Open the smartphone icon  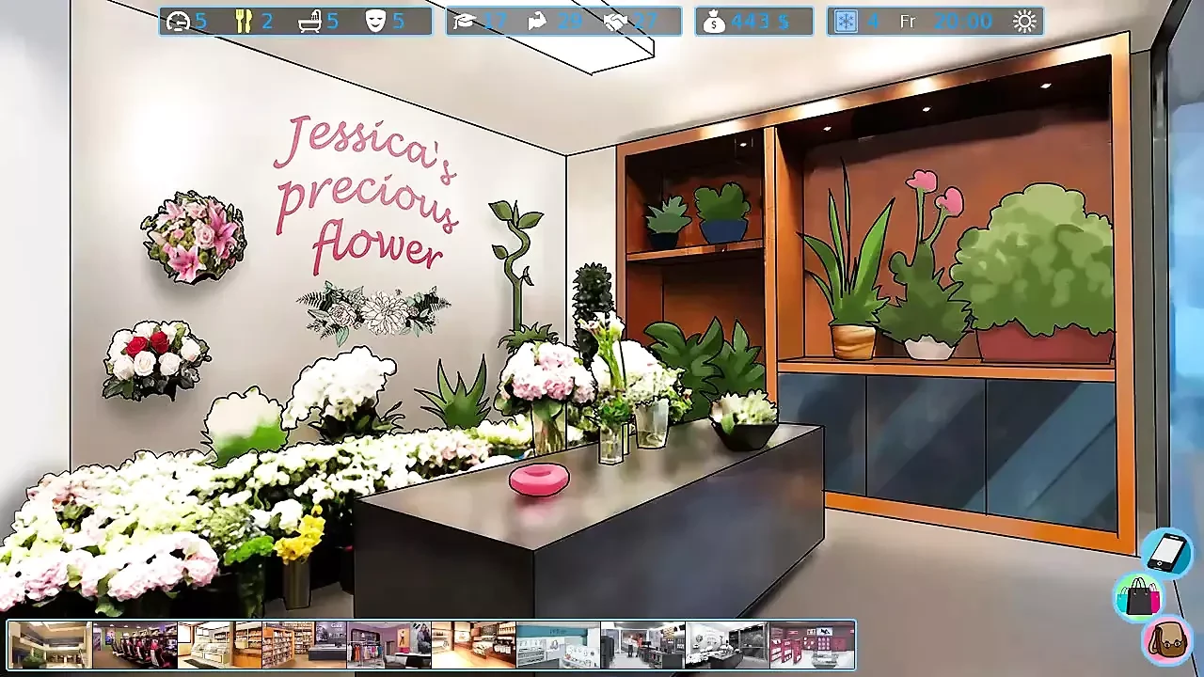[1168, 551]
